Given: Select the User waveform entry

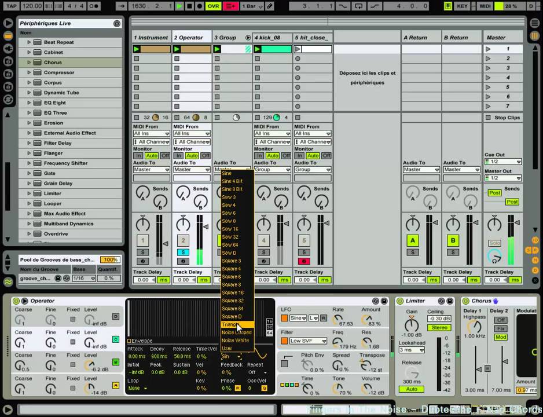Looking at the screenshot, I should coord(237,349).
